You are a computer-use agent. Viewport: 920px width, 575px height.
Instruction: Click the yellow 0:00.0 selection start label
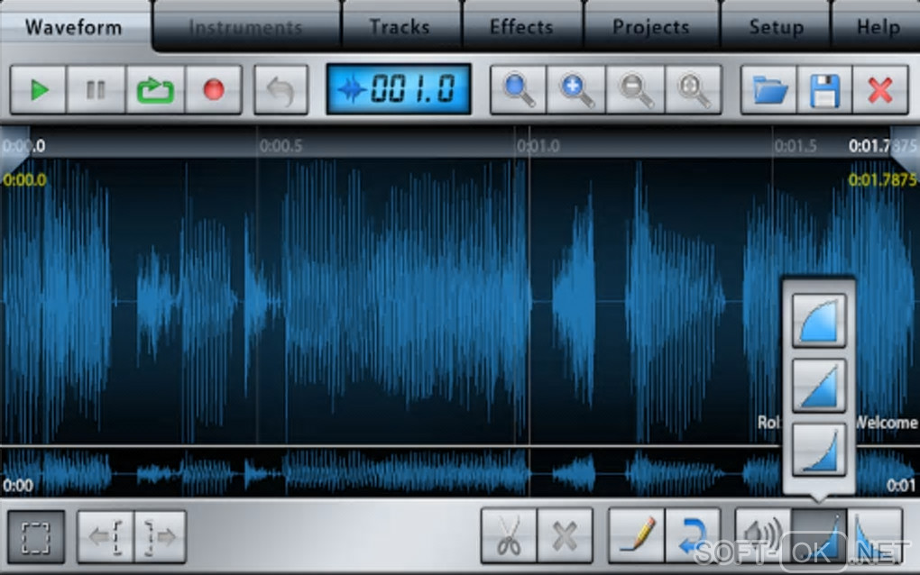[x=24, y=180]
